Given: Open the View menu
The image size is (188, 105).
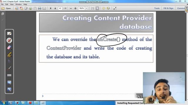Looking at the screenshot, I should (12, 4).
